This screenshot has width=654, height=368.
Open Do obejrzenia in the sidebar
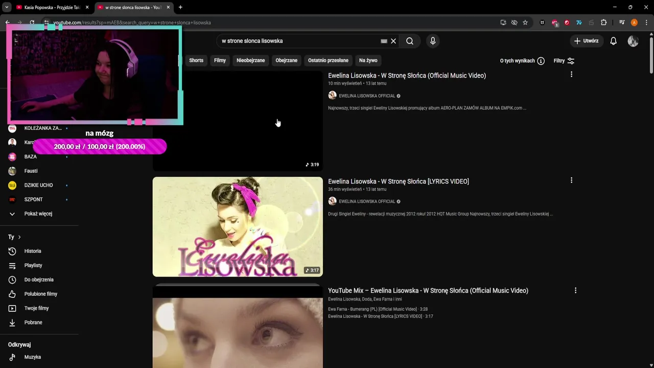[38, 280]
